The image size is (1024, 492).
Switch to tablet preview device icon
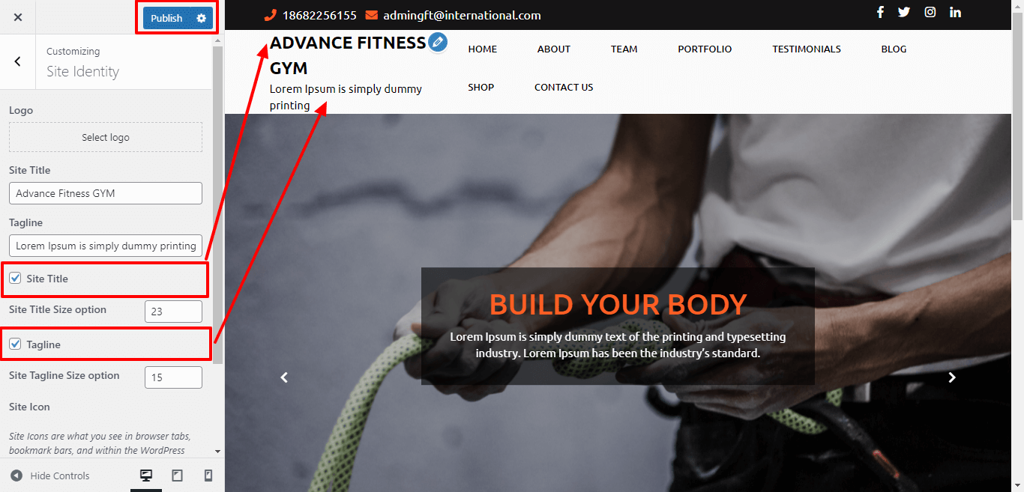pyautogui.click(x=178, y=476)
